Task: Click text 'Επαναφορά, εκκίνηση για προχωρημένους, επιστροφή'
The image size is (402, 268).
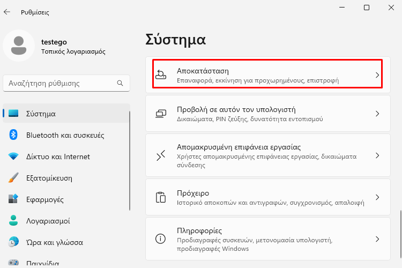Action: 258,80
